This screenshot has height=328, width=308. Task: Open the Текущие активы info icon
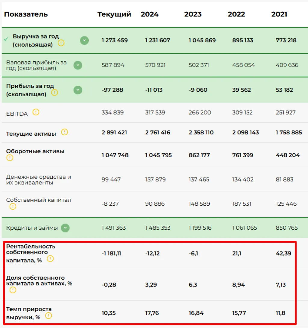pyautogui.click(x=64, y=132)
